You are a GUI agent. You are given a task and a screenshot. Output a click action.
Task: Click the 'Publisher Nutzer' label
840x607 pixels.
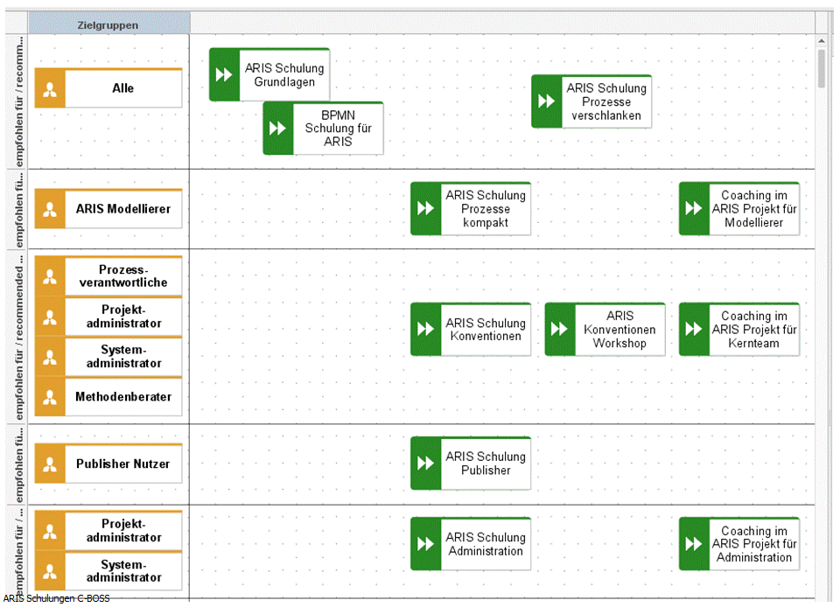pyautogui.click(x=122, y=464)
